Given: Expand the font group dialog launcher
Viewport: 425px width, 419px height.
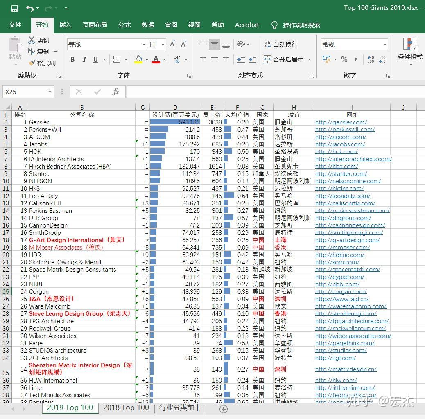Looking at the screenshot, I should pyautogui.click(x=189, y=76).
